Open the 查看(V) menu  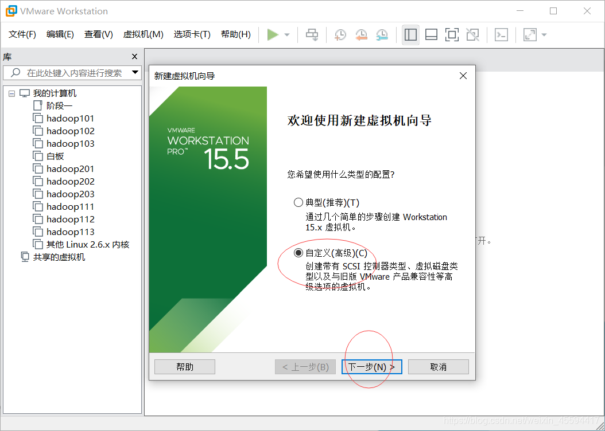click(99, 34)
